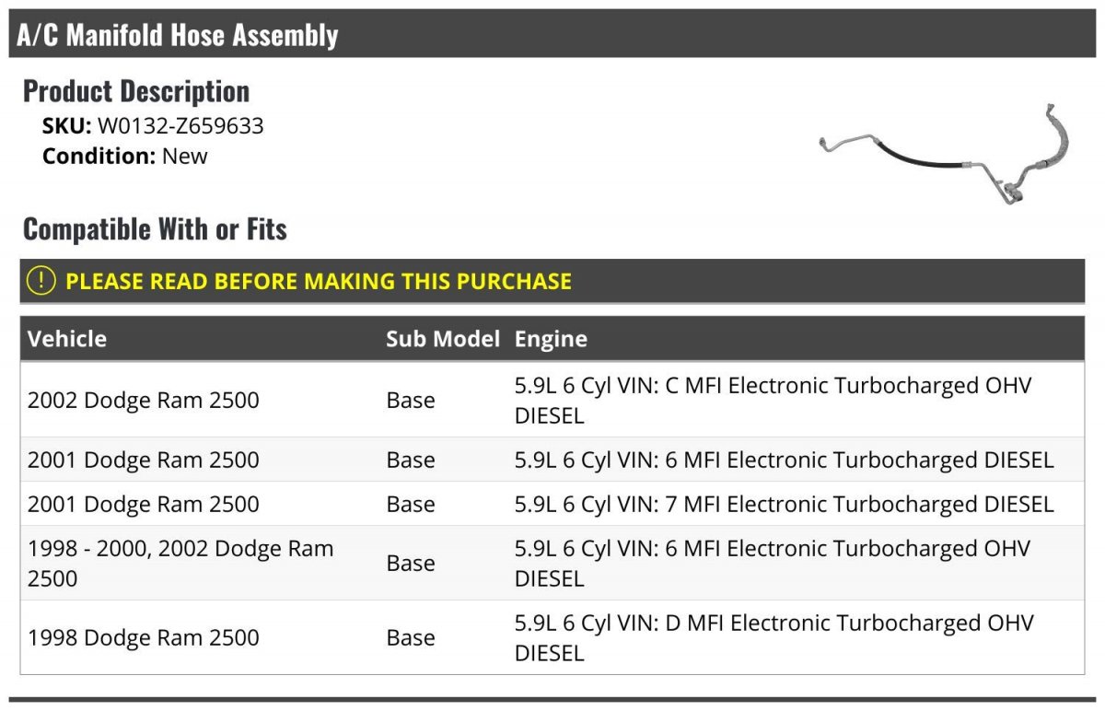1105x711 pixels.
Task: Open the PLEASE READ BEFORE MAKING THIS PURCHASE notice
Action: [319, 281]
